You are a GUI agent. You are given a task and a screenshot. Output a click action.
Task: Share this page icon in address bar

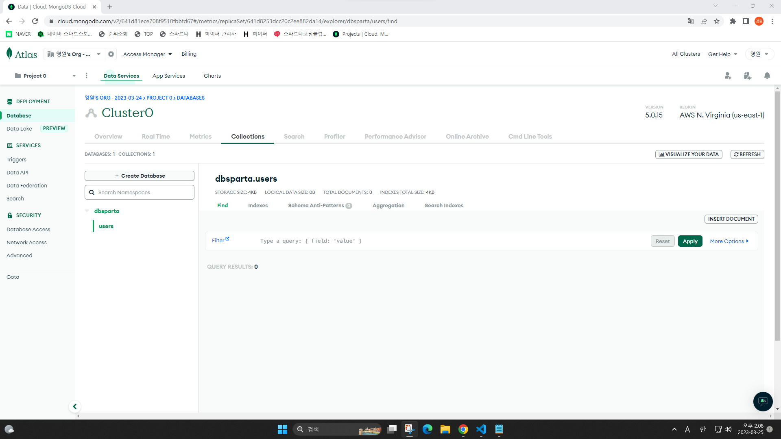point(704,21)
